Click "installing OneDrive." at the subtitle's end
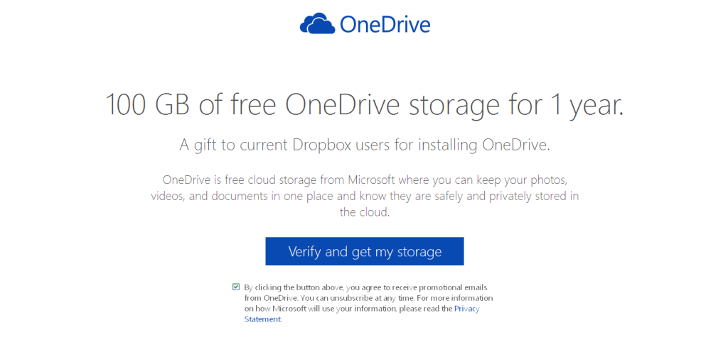Image resolution: width=728 pixels, height=347 pixels. click(x=484, y=145)
